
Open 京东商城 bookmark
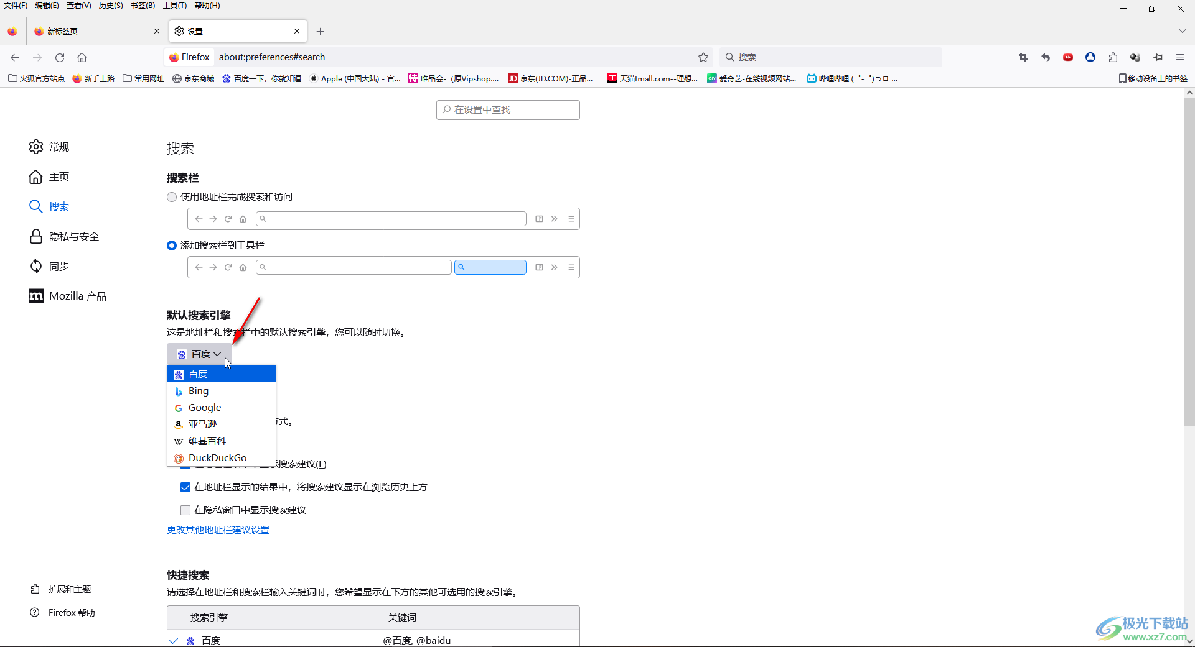tap(194, 78)
